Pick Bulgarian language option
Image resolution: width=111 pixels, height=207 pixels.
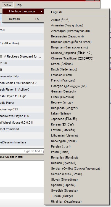(76, 47)
